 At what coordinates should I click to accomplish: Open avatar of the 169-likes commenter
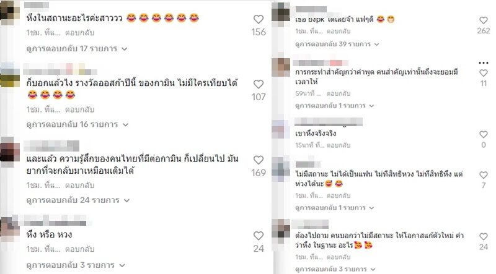10,152
